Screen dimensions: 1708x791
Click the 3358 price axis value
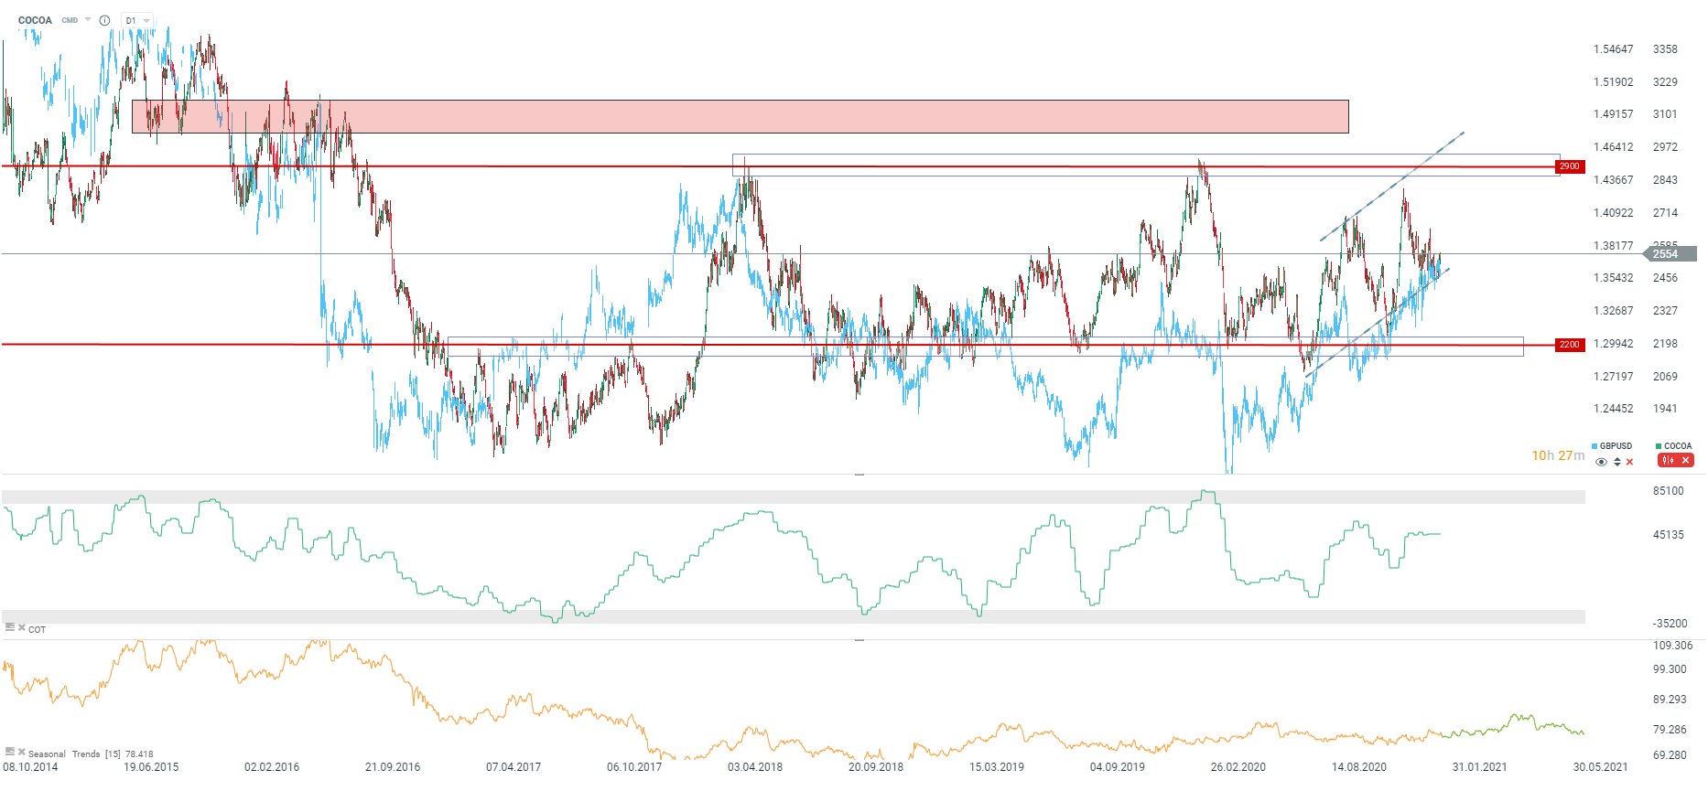(1665, 49)
